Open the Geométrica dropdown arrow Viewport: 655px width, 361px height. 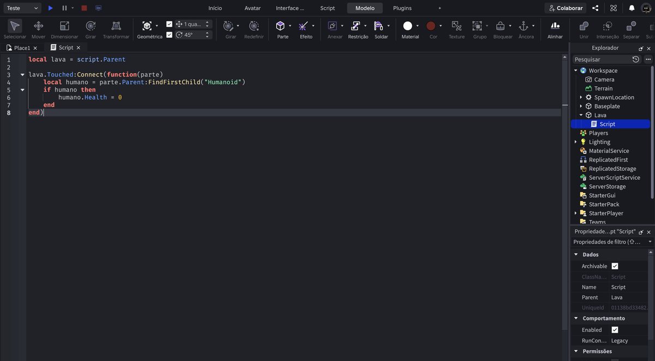157,26
